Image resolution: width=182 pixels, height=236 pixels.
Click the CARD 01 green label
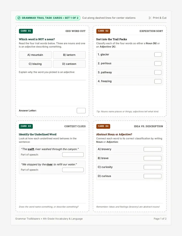26,31
